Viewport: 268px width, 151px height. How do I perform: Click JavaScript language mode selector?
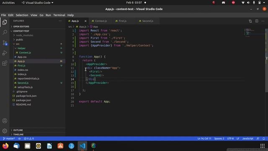247,138
